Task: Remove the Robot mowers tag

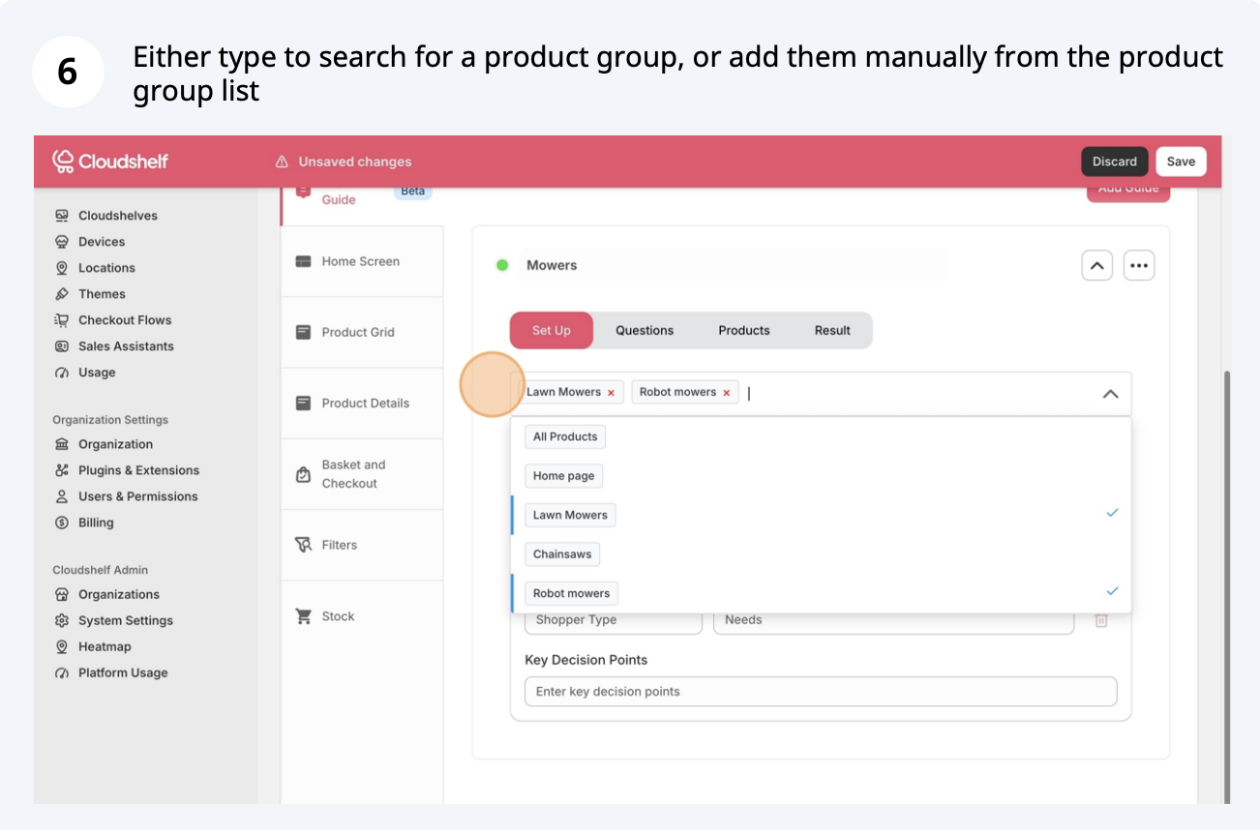Action: (x=727, y=393)
